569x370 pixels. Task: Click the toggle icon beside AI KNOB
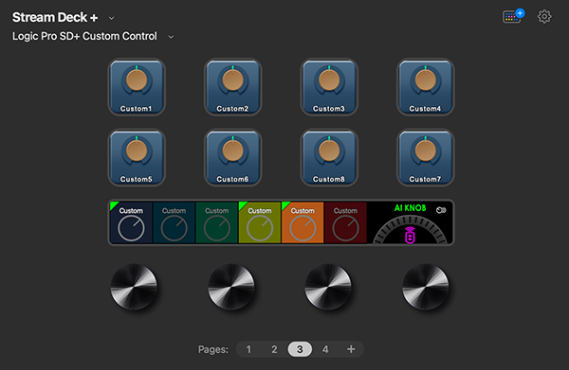pyautogui.click(x=441, y=210)
